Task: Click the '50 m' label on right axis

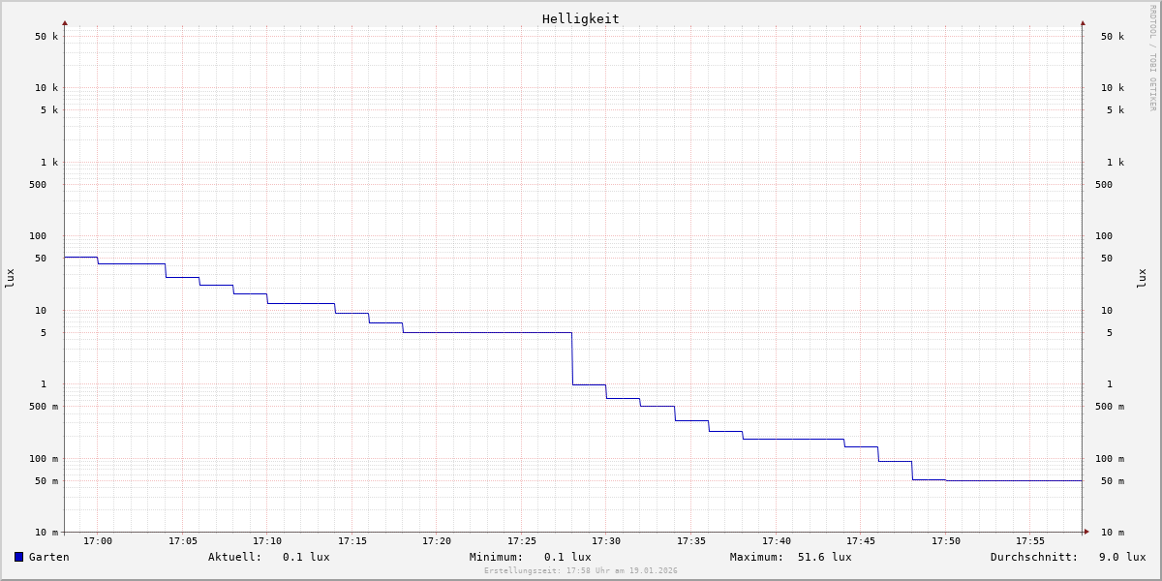Action: pos(1113,481)
